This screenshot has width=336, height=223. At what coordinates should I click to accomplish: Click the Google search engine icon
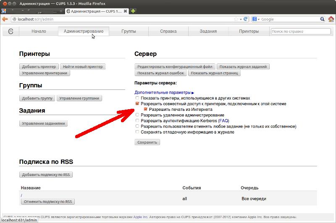(254, 19)
